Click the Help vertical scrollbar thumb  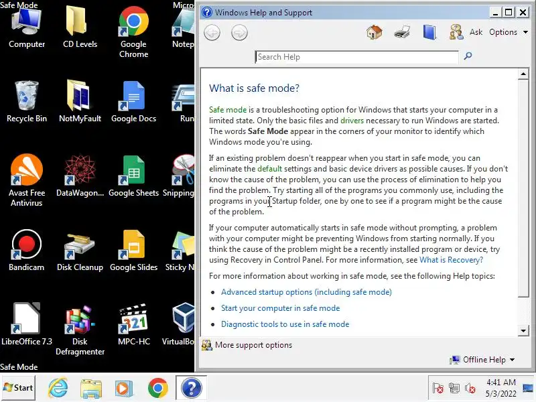pyautogui.click(x=523, y=188)
